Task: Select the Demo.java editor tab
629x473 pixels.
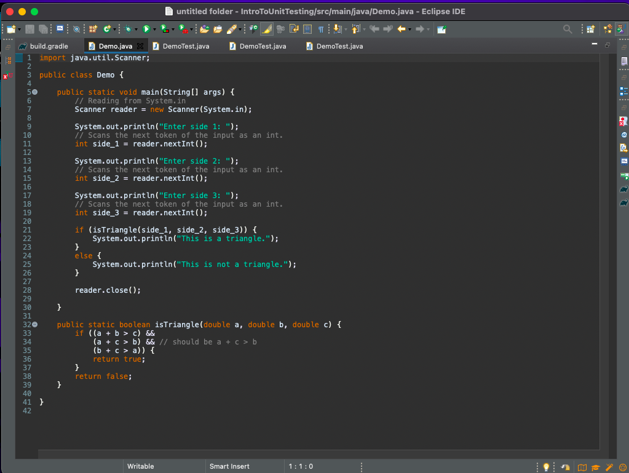Action: 116,46
